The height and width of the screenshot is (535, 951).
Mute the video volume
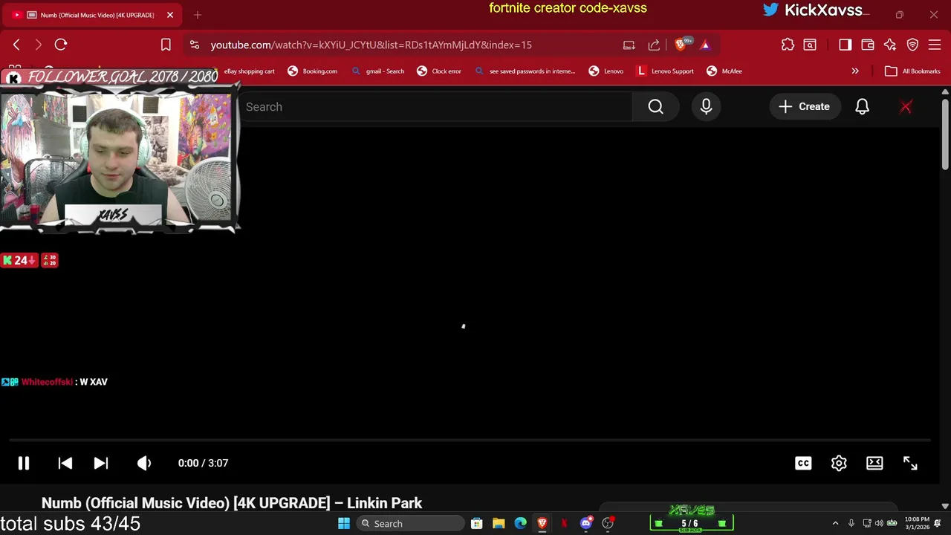pyautogui.click(x=144, y=463)
